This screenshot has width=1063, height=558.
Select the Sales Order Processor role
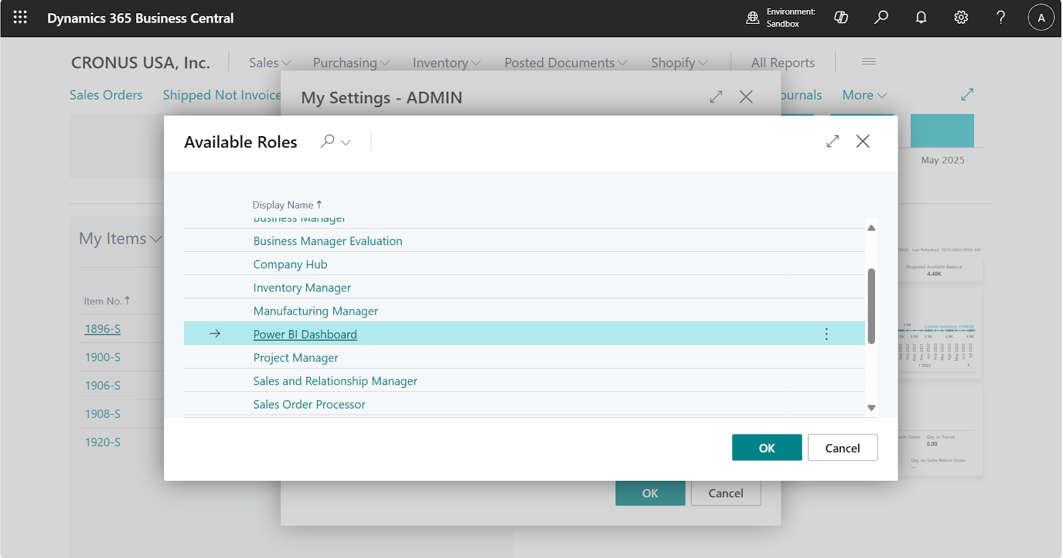click(309, 404)
